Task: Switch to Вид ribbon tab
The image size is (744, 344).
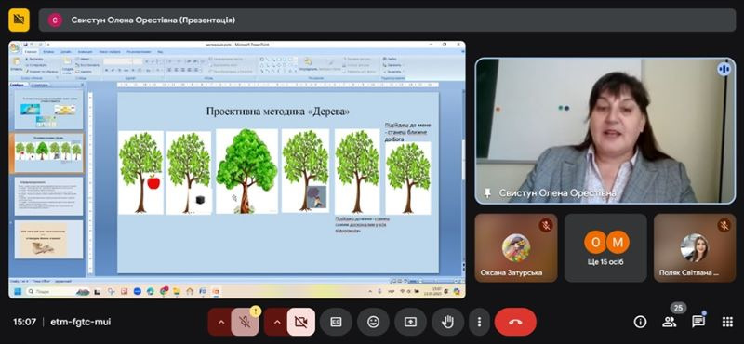Action: coord(160,52)
